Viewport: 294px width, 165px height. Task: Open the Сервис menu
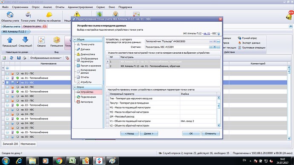click(101, 7)
